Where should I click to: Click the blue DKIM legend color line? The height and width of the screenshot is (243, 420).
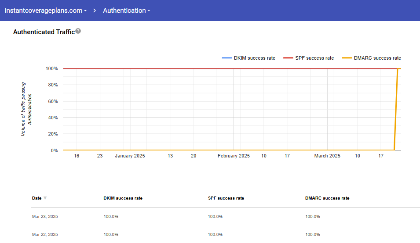[227, 58]
